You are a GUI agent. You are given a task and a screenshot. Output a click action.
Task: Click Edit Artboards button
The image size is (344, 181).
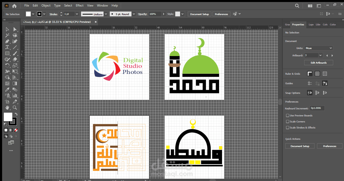point(319,63)
